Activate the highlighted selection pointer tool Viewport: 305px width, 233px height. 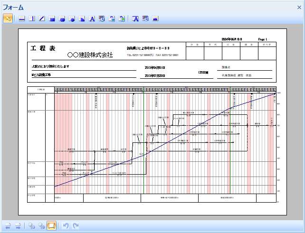[x=8, y=19]
